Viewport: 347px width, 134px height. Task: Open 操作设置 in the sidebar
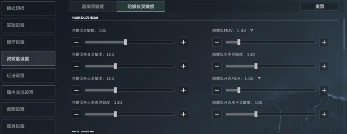point(28,42)
